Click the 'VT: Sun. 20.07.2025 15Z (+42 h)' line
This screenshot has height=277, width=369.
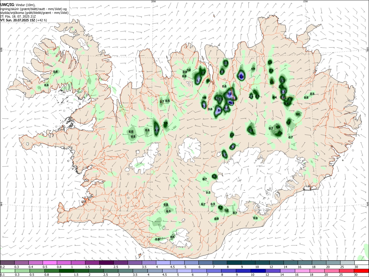coord(24,20)
